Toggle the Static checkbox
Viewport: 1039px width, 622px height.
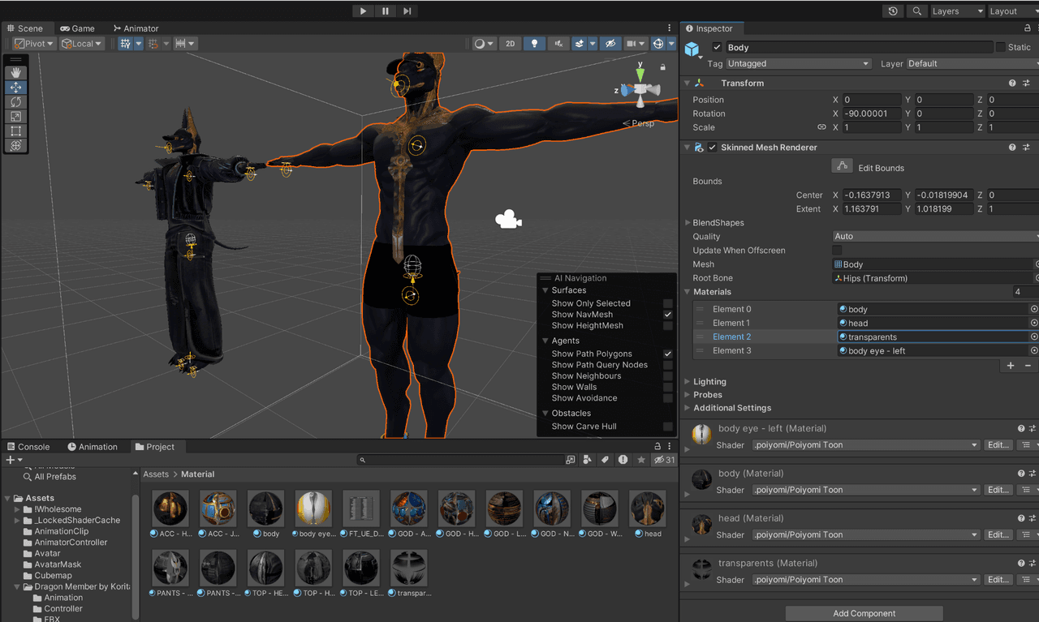1000,47
